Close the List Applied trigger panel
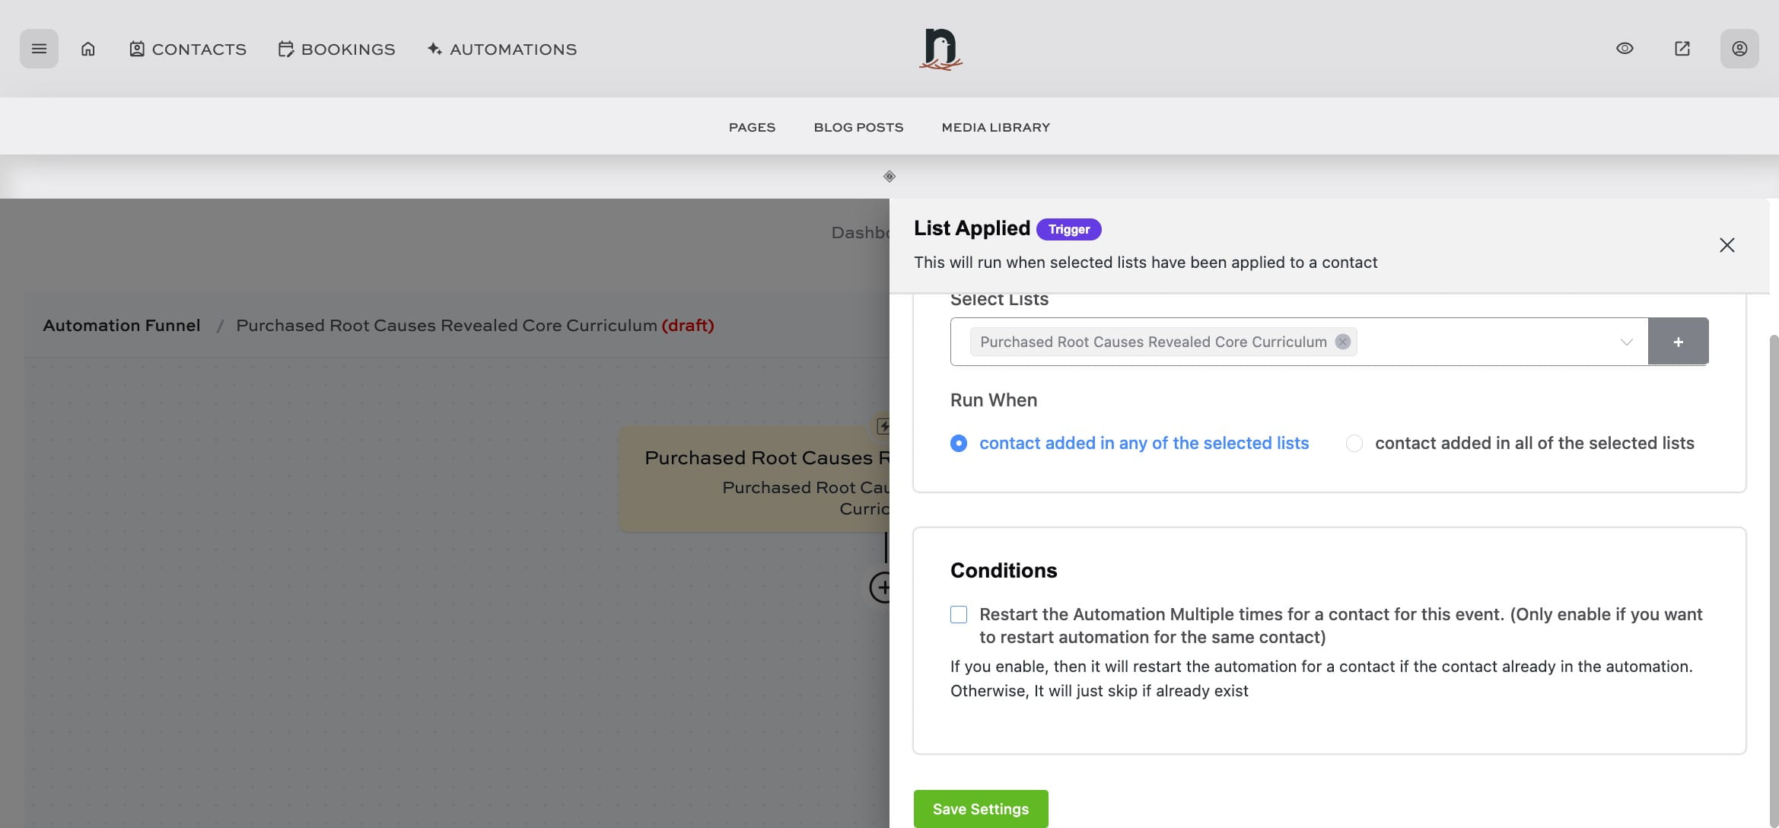 (1726, 245)
